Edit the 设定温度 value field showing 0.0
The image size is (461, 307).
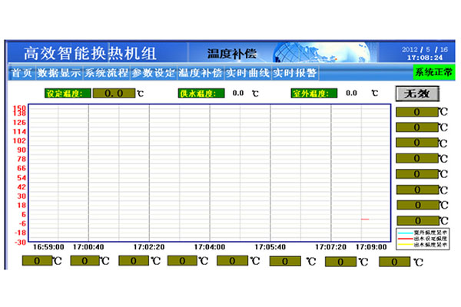(x=114, y=94)
